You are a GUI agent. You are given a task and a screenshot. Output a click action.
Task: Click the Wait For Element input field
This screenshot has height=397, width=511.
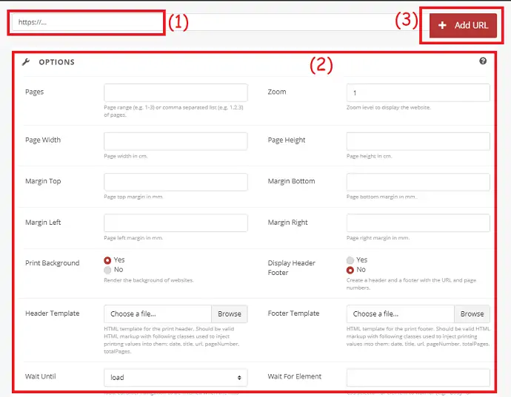[418, 378]
